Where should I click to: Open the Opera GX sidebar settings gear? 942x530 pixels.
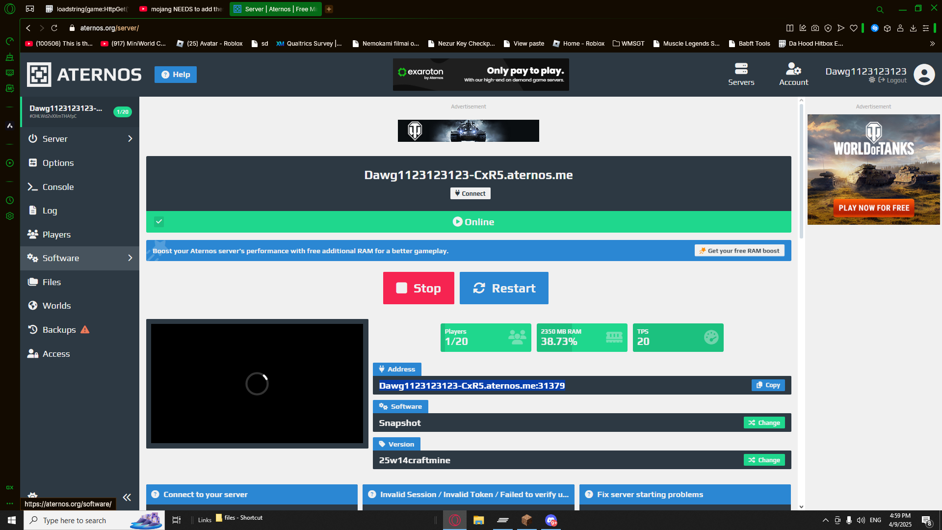click(10, 216)
